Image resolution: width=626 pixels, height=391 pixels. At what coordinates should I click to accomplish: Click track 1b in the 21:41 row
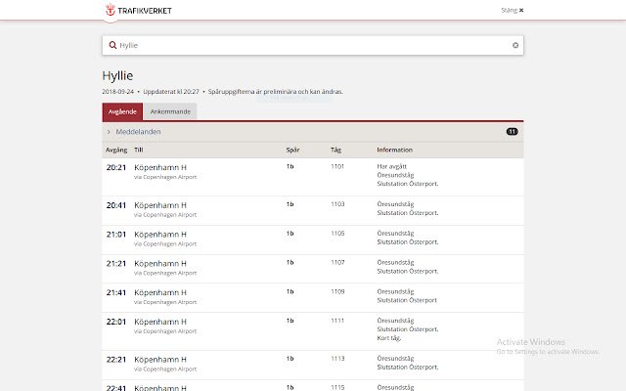point(290,291)
